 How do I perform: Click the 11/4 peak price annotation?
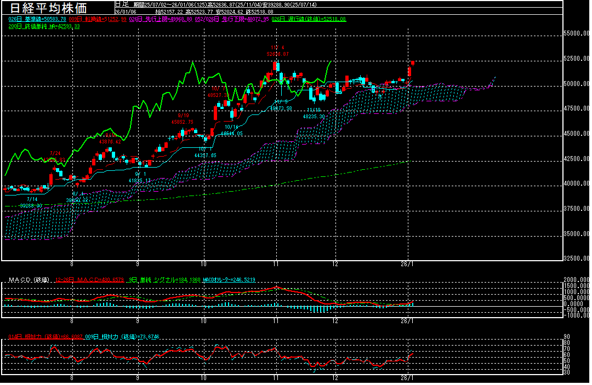pos(277,51)
